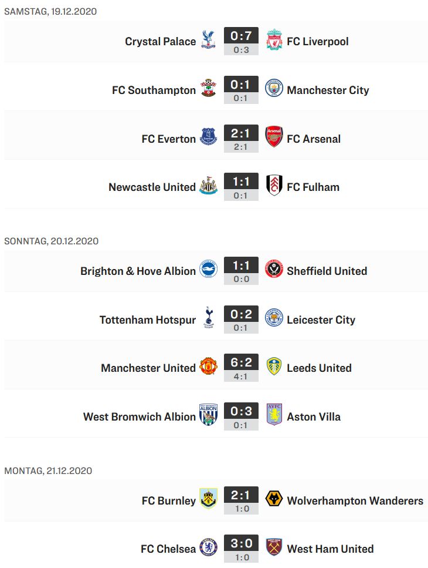Click the Newcastle United crest
Screen dimensions: 428x568
point(208,186)
